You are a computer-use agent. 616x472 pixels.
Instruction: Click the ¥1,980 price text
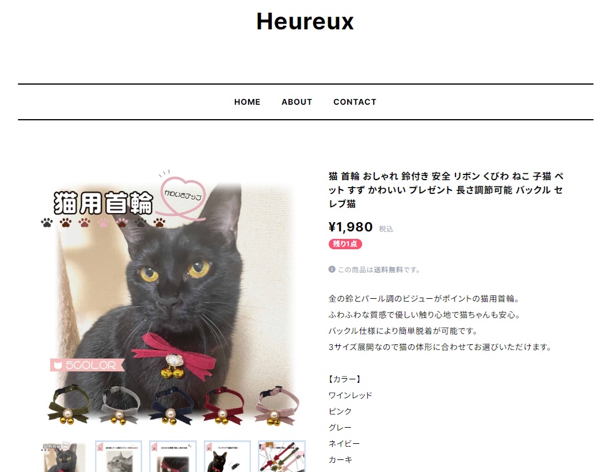click(x=351, y=227)
